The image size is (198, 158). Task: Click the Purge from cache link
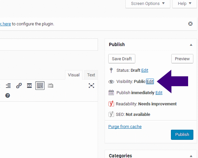pos(125,126)
